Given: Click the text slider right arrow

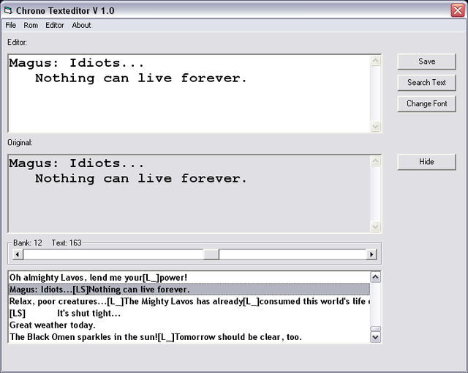Looking at the screenshot, I should (371, 254).
